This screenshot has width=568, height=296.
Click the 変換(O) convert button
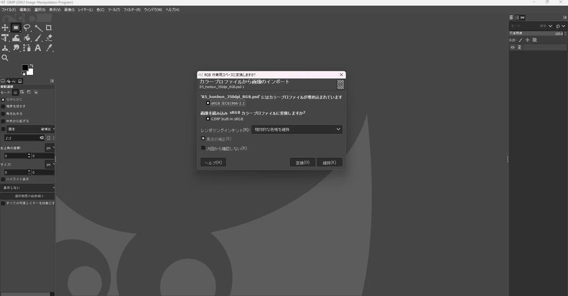302,162
